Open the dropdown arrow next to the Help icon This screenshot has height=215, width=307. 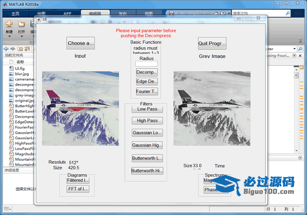[x=229, y=13]
